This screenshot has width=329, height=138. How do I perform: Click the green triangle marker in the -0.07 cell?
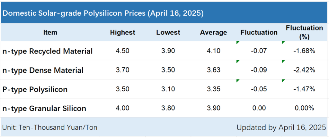tap(238, 43)
